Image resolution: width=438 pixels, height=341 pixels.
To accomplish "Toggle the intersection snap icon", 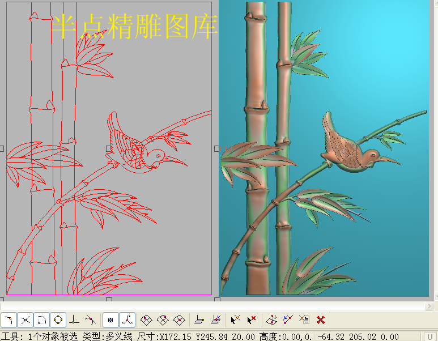I will click(25, 320).
